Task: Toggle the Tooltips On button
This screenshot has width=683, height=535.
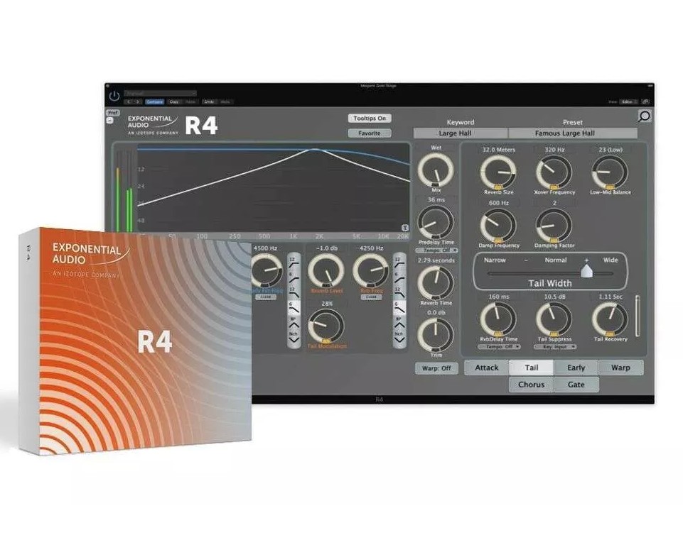Action: [370, 118]
